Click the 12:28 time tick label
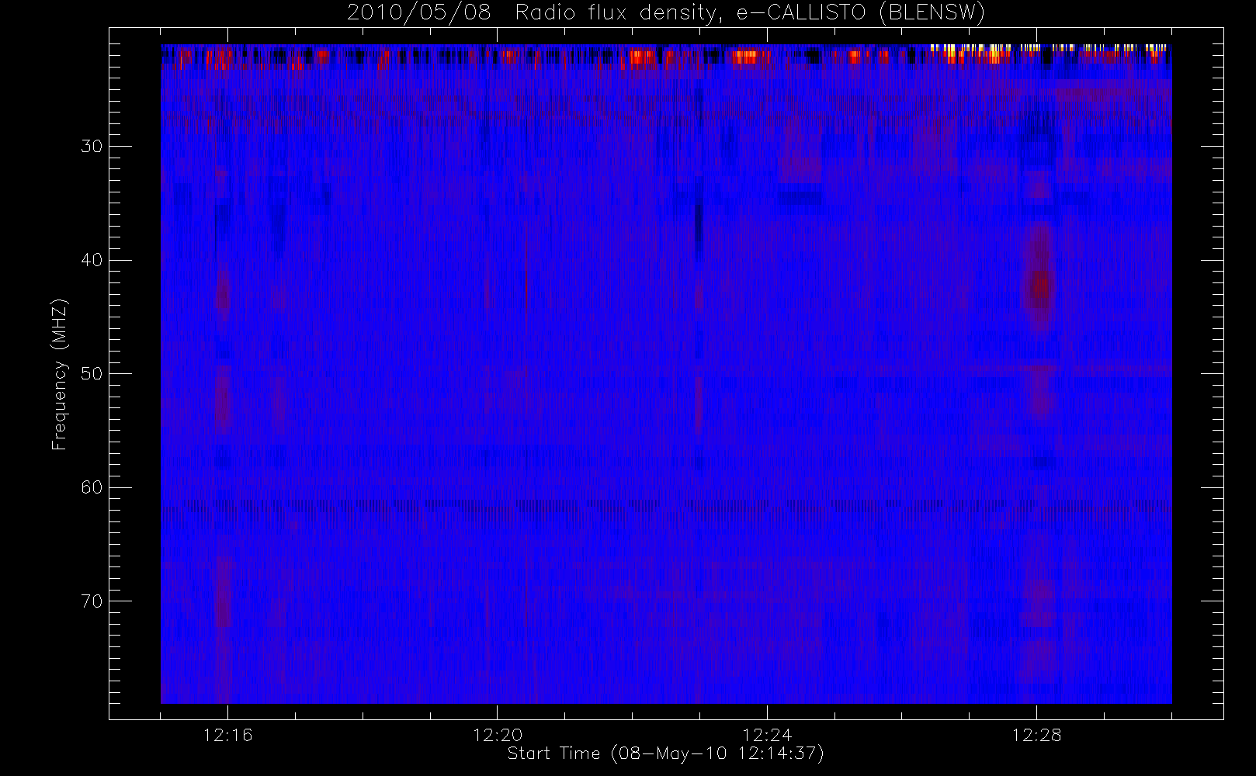This screenshot has width=1256, height=776. (1036, 735)
